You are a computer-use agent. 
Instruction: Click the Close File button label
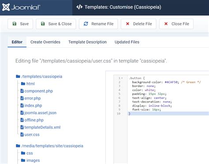(180, 24)
